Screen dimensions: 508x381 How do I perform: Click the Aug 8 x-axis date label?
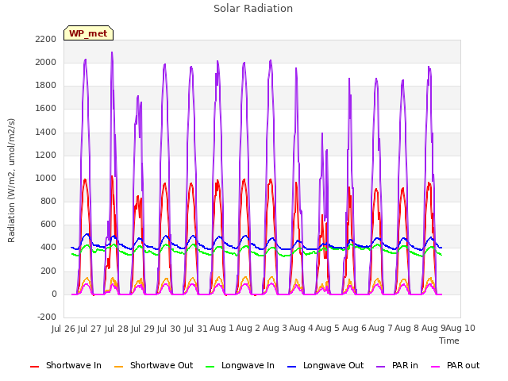(407, 329)
